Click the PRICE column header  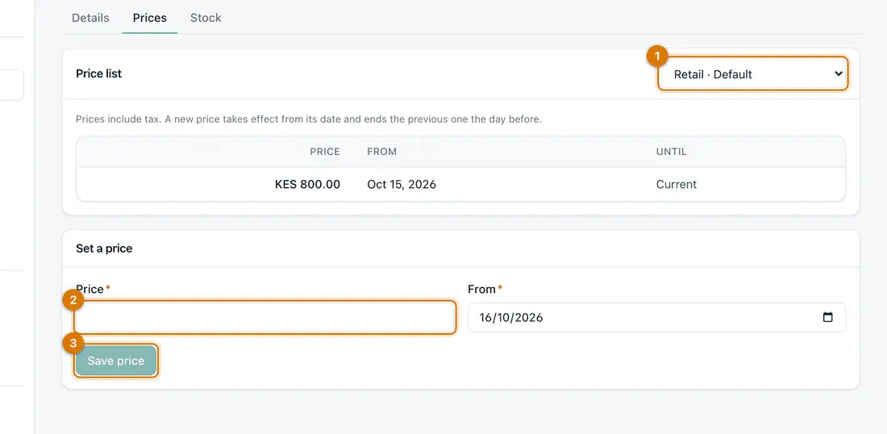click(x=325, y=152)
